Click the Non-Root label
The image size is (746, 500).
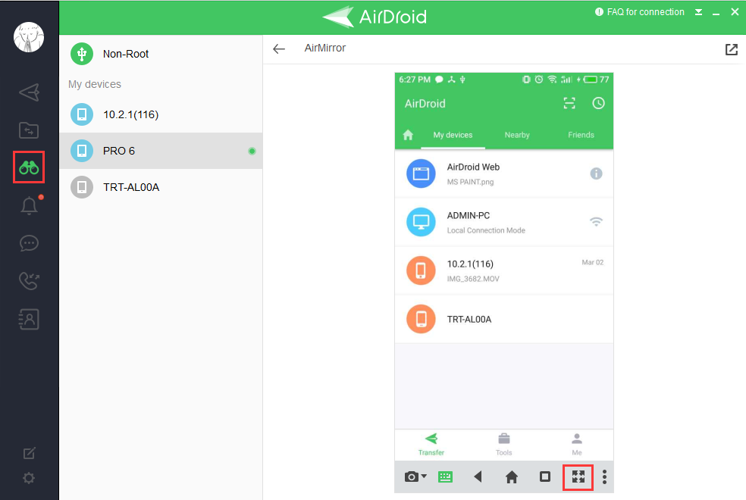tap(126, 54)
